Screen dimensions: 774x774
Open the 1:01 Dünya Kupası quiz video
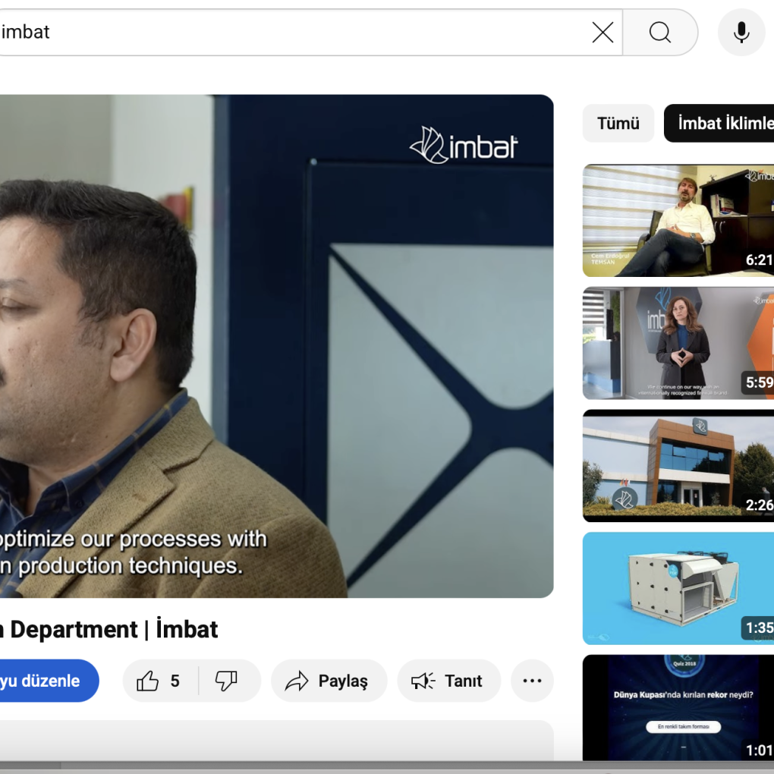678,708
